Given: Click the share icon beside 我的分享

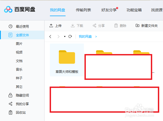Looking at the screenshot, I should coord(11,104).
